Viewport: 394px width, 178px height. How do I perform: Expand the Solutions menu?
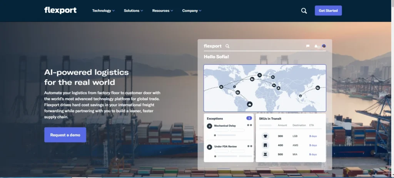click(134, 11)
